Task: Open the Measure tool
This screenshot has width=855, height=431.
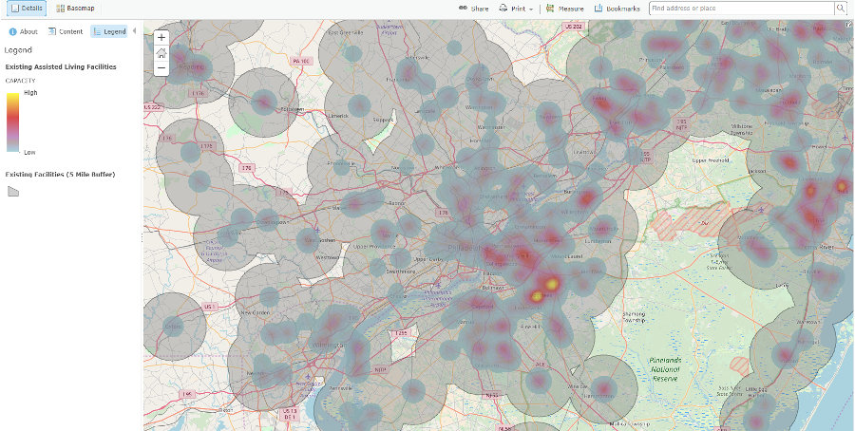Action: pyautogui.click(x=564, y=8)
